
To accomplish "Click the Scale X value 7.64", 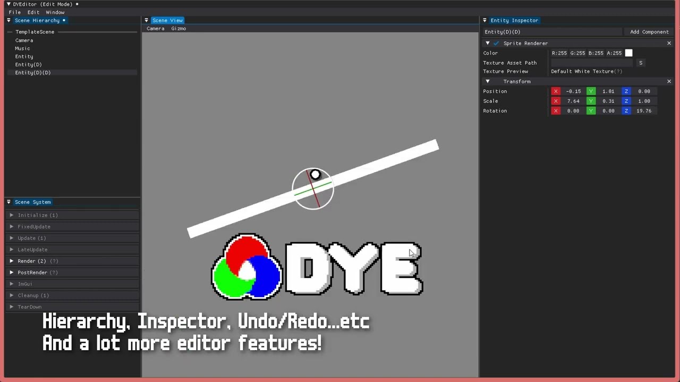I will click(573, 101).
